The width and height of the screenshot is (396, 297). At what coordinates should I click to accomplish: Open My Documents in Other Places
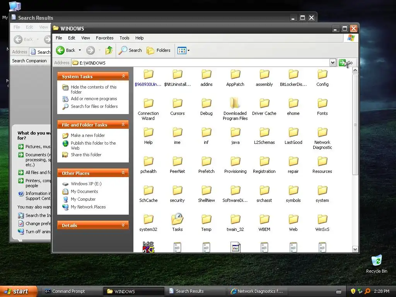(x=84, y=191)
